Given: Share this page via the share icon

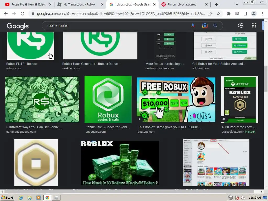Looking at the screenshot, I should click(x=210, y=14).
